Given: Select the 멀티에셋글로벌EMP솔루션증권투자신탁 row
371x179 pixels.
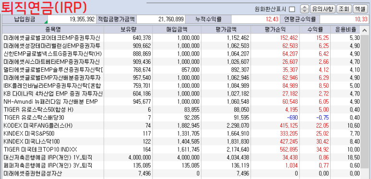Looking at the screenshot, I should tap(181, 70).
